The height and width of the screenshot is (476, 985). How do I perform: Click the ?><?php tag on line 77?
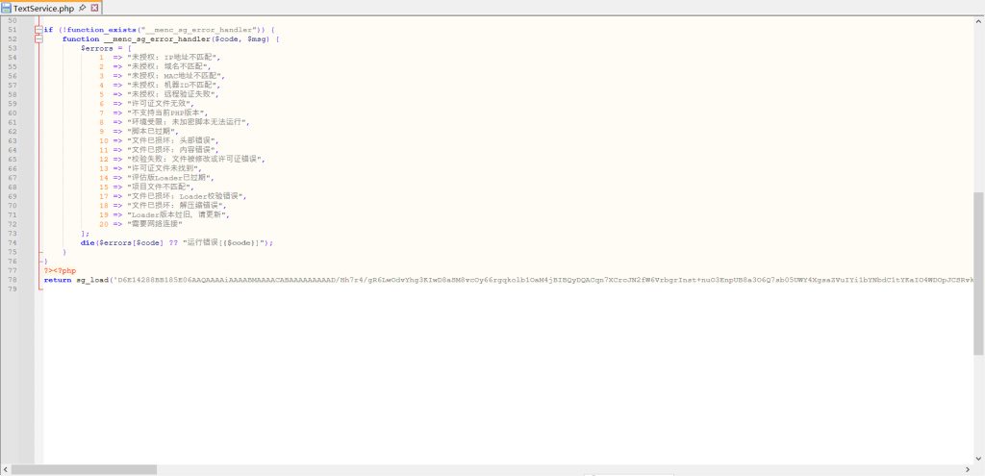pos(60,270)
